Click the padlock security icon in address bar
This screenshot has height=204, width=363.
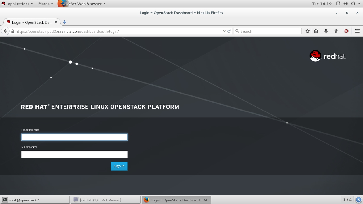coord(13,31)
